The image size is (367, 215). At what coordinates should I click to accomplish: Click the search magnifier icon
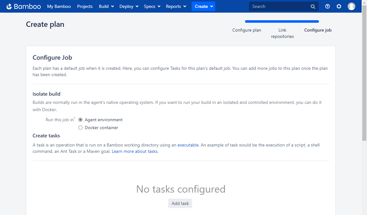point(313,7)
